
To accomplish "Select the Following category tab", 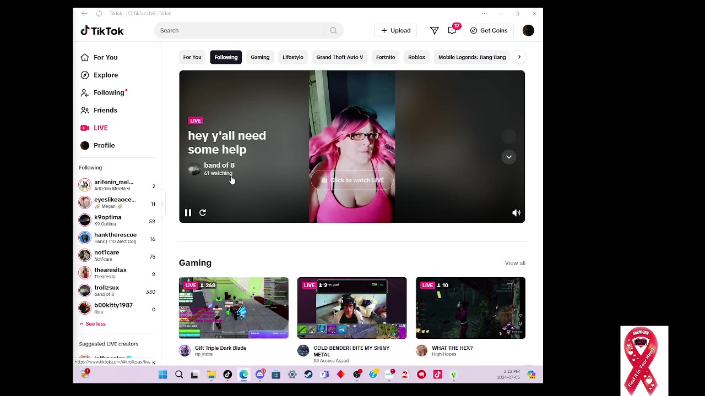I will (x=226, y=57).
